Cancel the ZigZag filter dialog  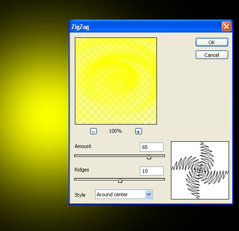211,55
